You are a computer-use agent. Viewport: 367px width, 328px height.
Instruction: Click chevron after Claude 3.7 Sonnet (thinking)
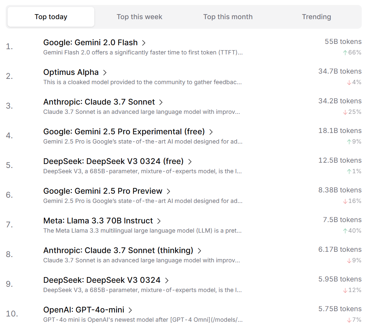pyautogui.click(x=199, y=251)
